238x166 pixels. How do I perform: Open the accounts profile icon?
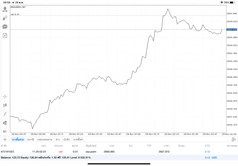click(x=5, y=9)
